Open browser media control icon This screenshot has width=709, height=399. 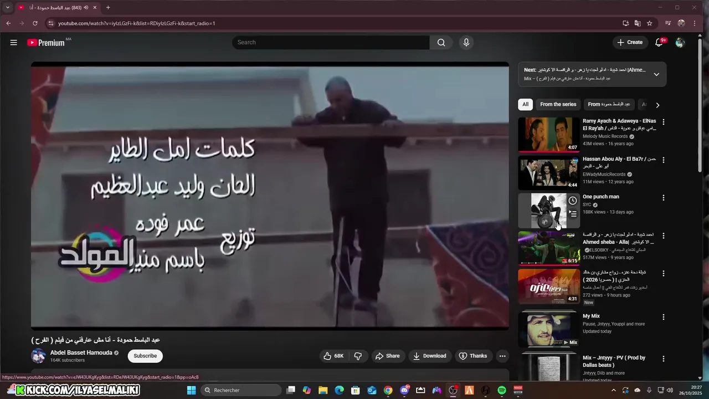(x=668, y=23)
